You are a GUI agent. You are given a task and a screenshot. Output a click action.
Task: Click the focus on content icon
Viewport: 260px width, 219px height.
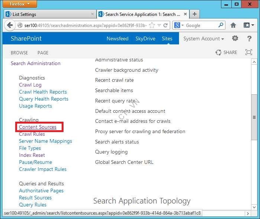coord(248,53)
